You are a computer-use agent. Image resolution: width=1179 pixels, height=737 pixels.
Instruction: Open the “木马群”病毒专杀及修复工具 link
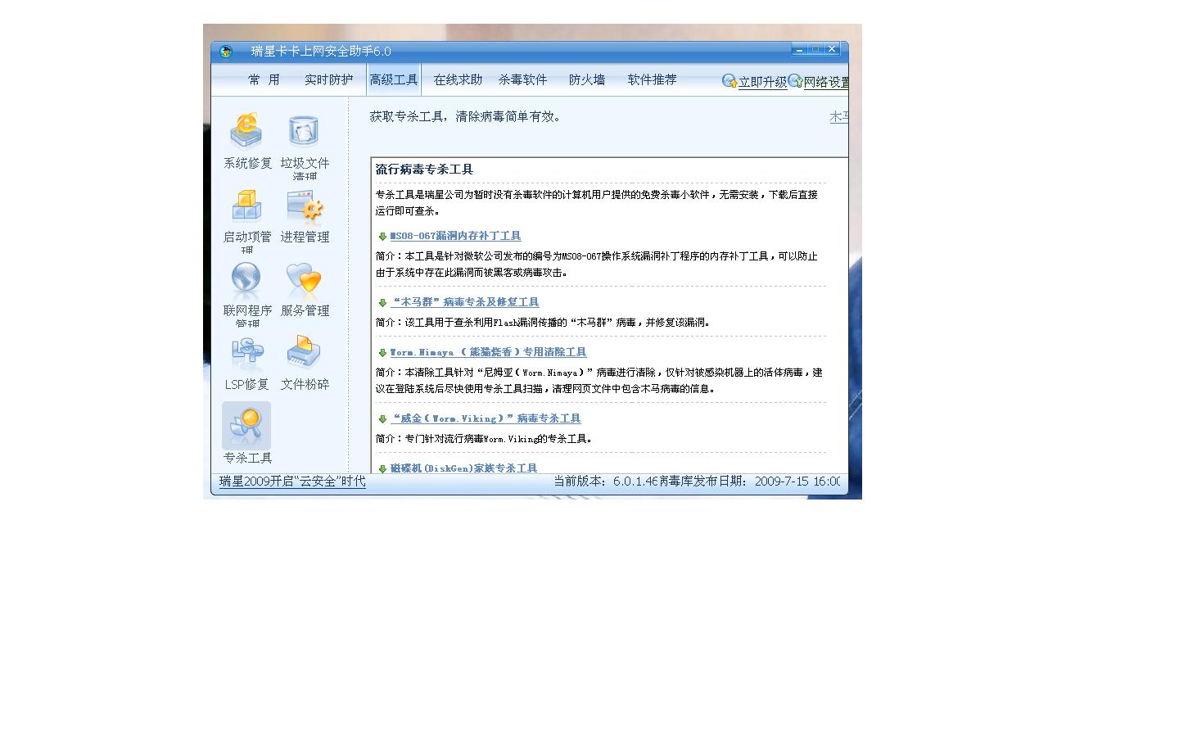click(464, 302)
